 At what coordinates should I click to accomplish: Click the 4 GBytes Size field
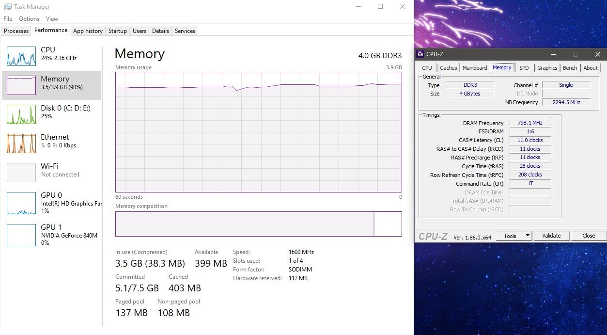tap(470, 94)
